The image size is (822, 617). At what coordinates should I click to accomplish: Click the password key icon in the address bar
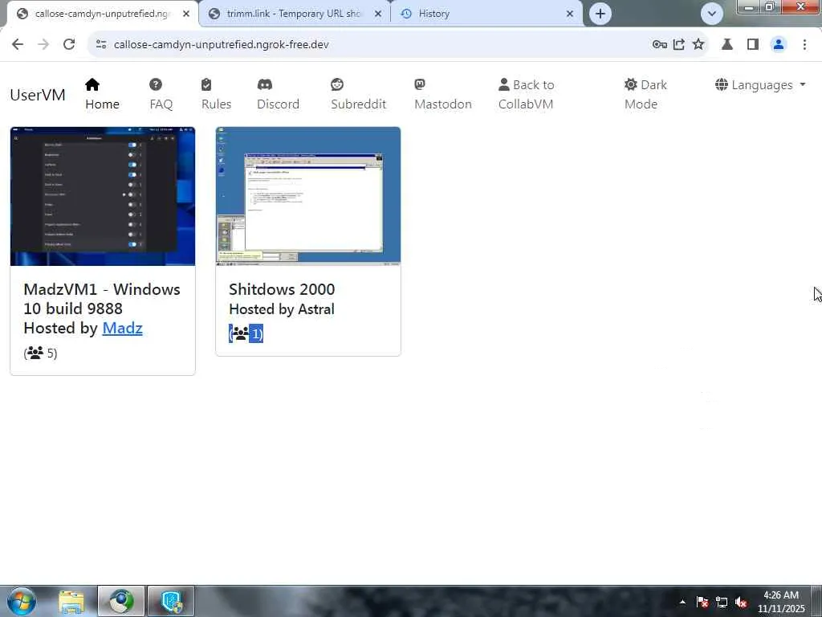[660, 45]
